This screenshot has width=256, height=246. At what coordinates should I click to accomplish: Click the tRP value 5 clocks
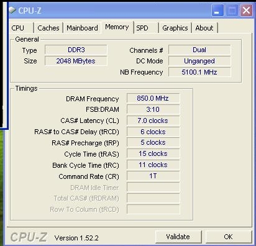(153, 143)
